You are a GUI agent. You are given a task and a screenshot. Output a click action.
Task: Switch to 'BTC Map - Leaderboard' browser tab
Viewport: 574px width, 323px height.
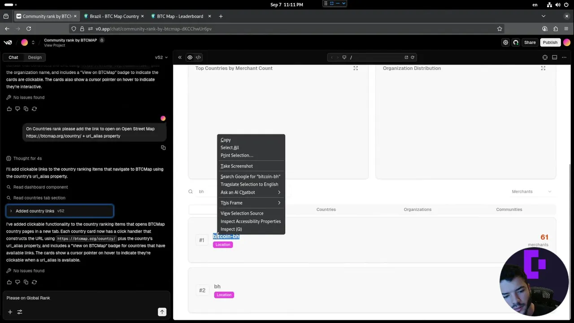point(180,16)
